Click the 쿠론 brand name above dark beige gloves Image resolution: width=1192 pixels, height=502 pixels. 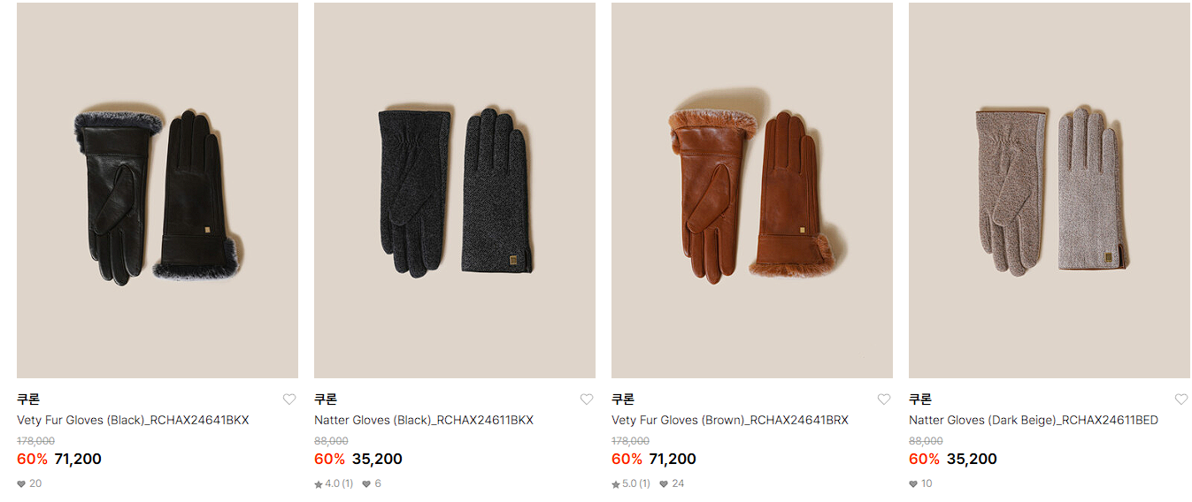920,399
